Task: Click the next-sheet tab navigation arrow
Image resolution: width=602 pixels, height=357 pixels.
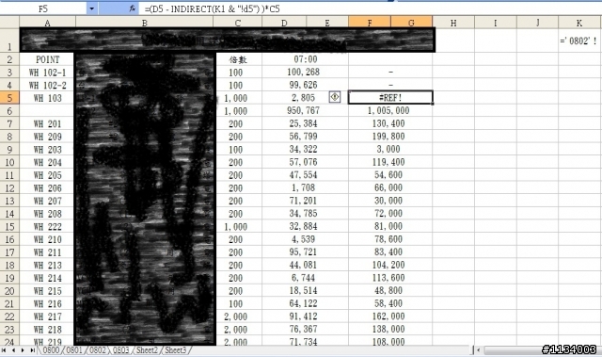Action: point(23,350)
